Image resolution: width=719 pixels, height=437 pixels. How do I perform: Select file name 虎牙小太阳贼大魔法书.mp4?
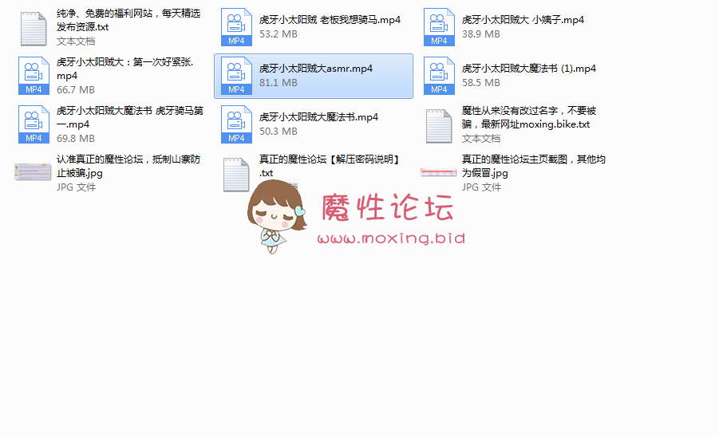click(318, 116)
